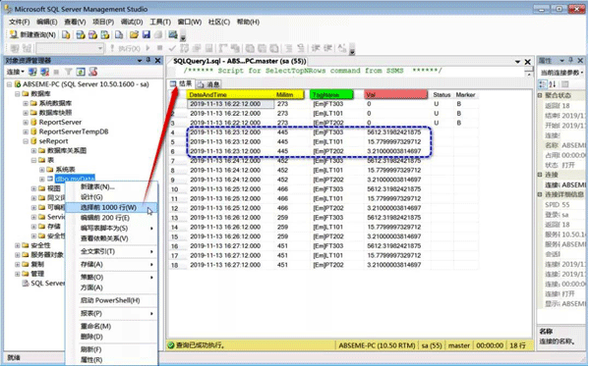Collapse the seReport database node
This screenshot has height=366, width=590.
coord(26,141)
